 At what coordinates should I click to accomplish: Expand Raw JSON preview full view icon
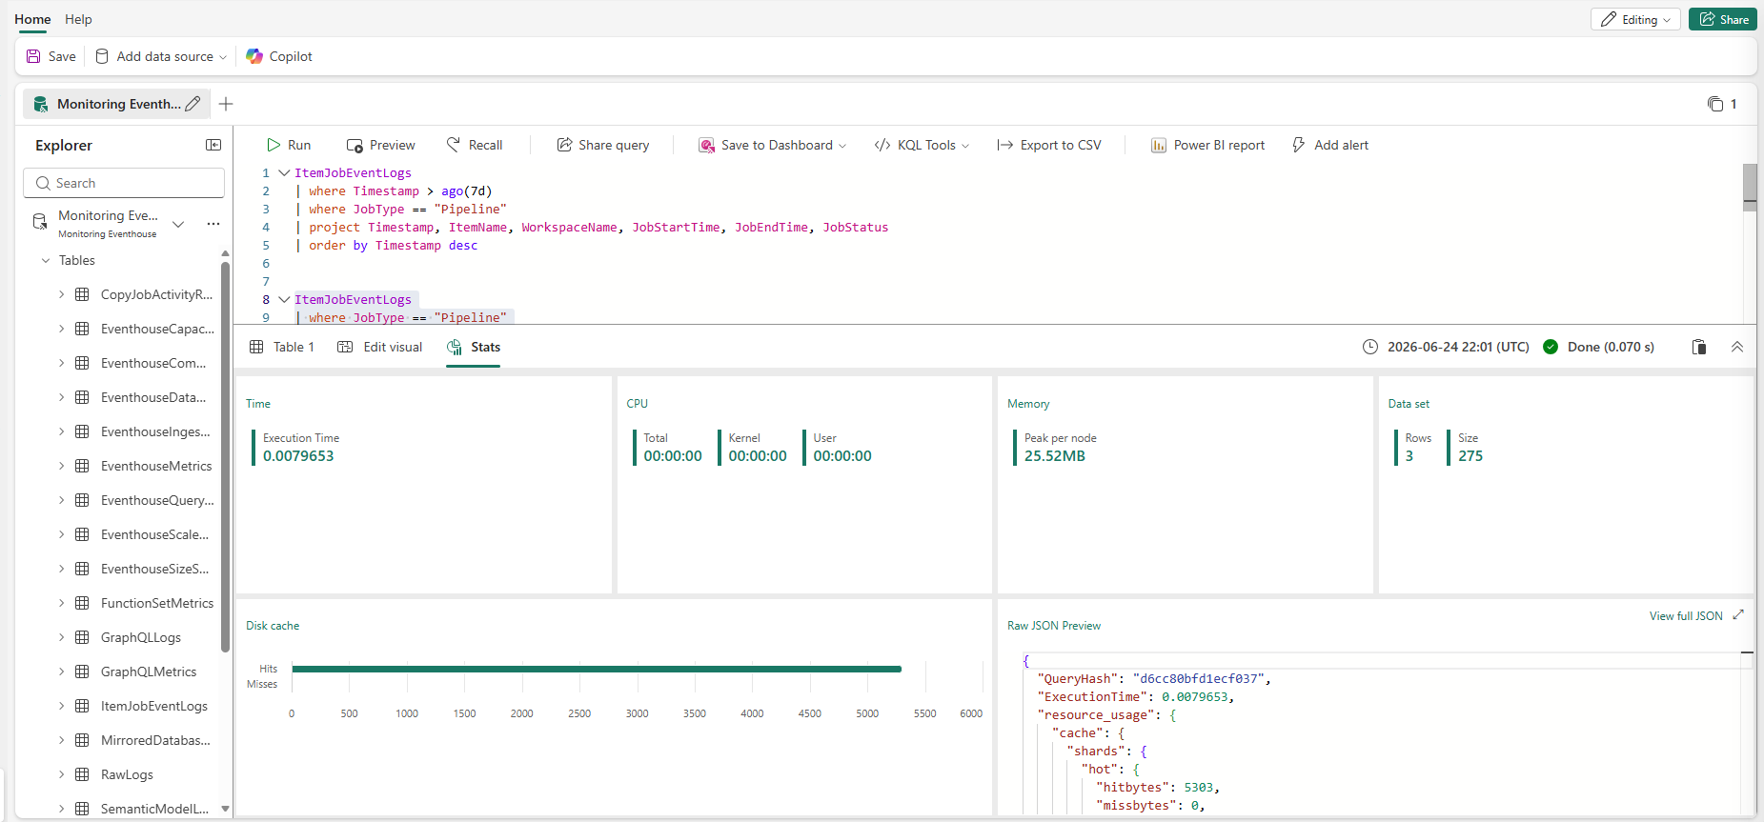pyautogui.click(x=1738, y=615)
